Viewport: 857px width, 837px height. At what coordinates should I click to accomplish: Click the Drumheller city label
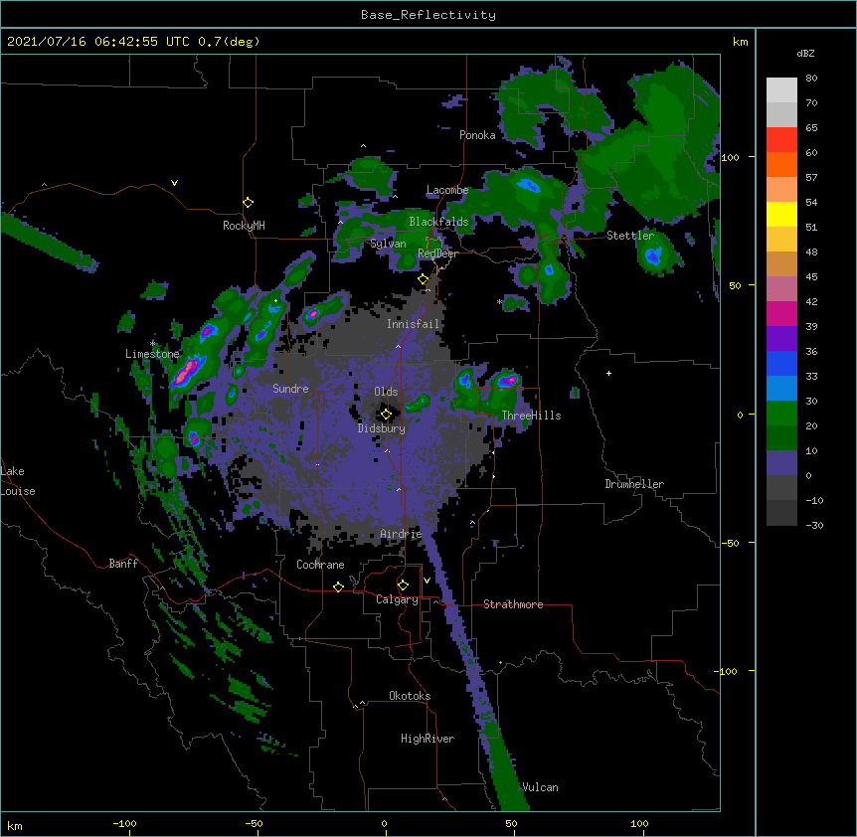tap(634, 484)
